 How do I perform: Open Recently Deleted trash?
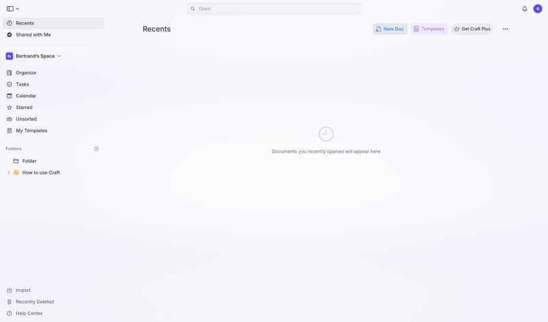tap(34, 301)
